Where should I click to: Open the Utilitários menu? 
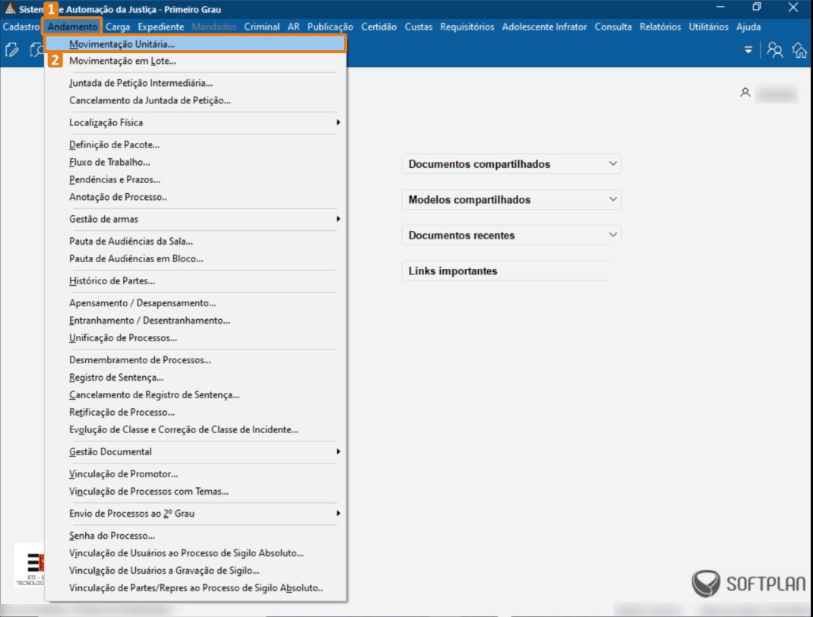pyautogui.click(x=708, y=27)
